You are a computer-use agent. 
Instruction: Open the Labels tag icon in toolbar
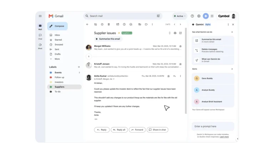tap(146, 25)
